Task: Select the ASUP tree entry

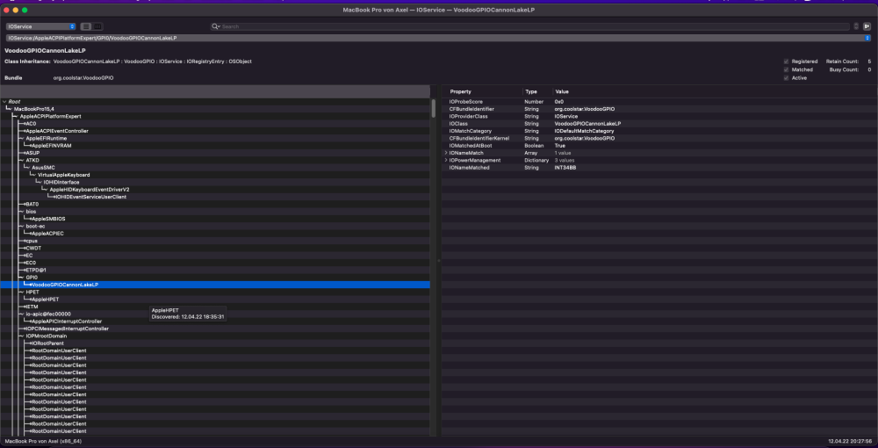Action: pyautogui.click(x=32, y=153)
